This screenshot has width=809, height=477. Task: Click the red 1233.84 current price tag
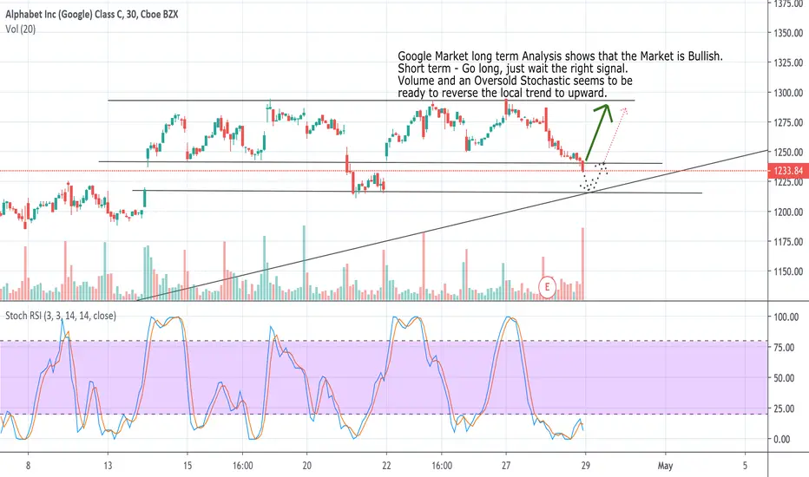[788, 171]
